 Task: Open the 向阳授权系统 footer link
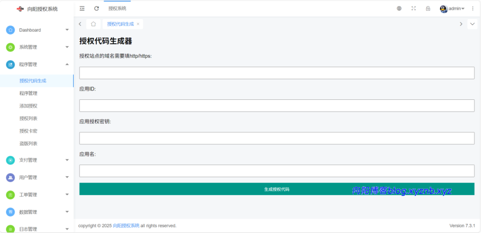(x=126, y=226)
